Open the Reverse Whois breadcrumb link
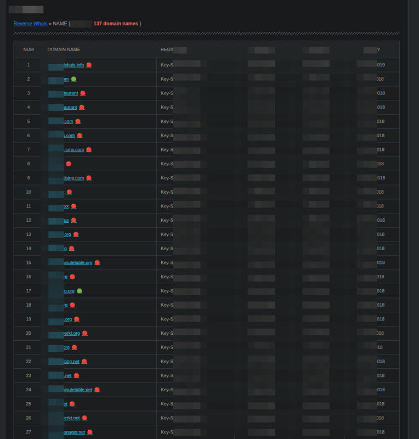This screenshot has height=439, width=419. (x=30, y=24)
